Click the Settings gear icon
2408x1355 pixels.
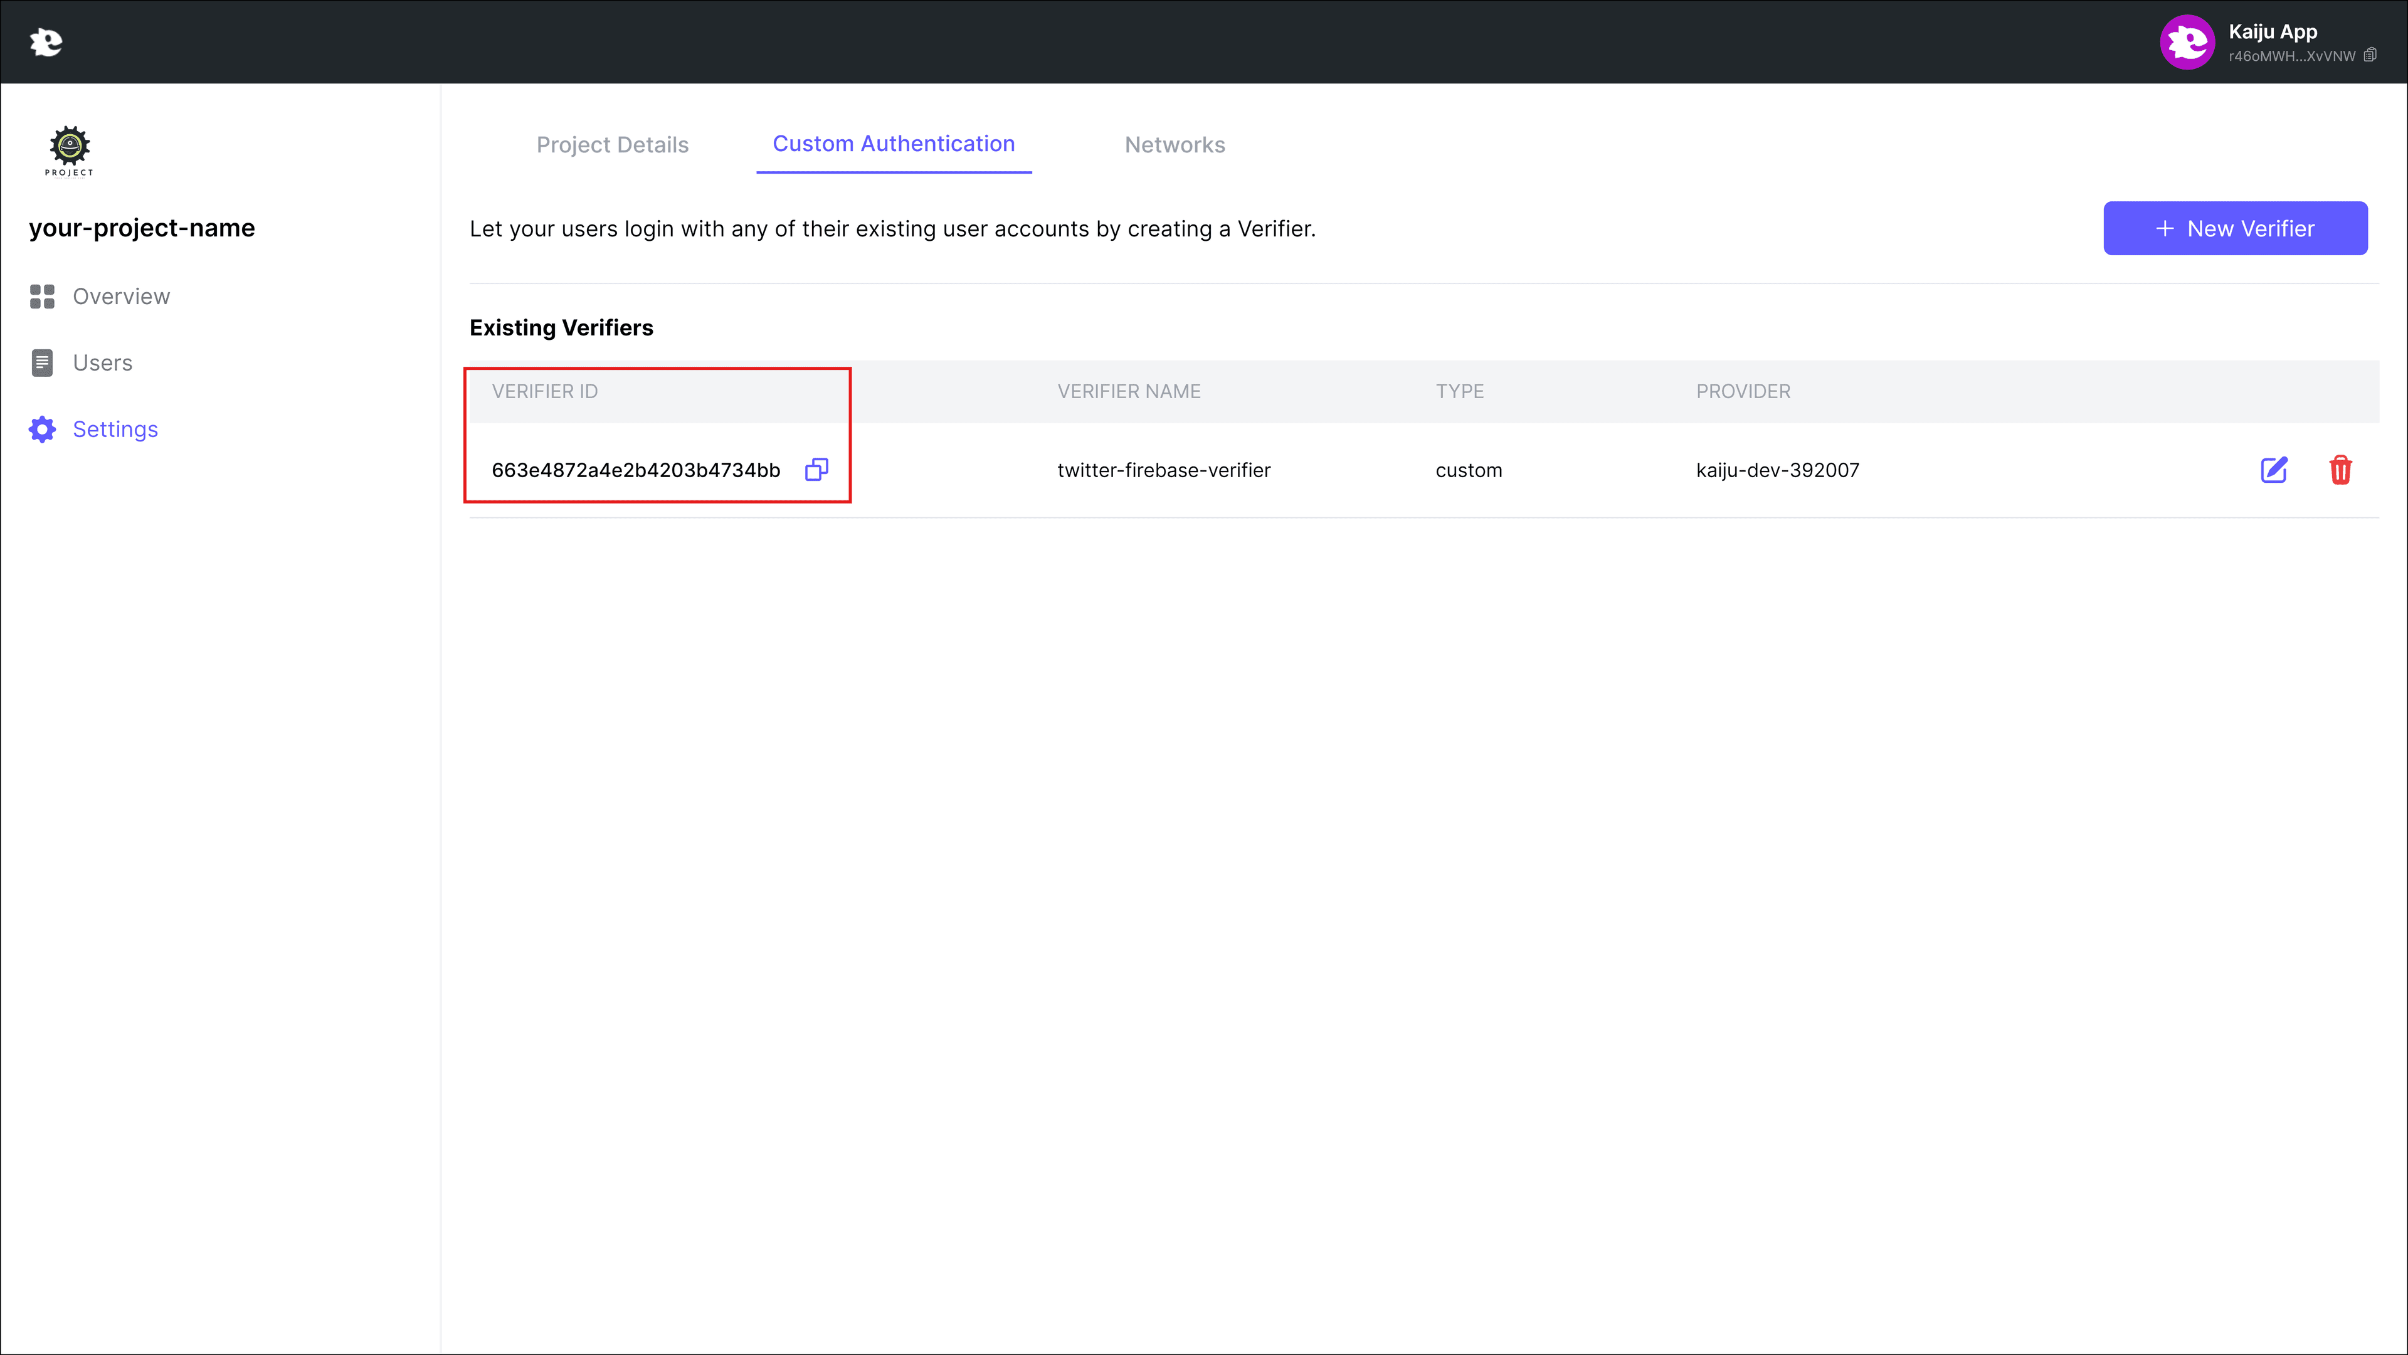tap(42, 429)
